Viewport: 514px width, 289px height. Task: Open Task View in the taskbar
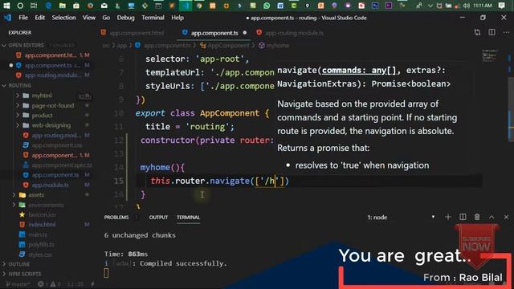(x=34, y=6)
